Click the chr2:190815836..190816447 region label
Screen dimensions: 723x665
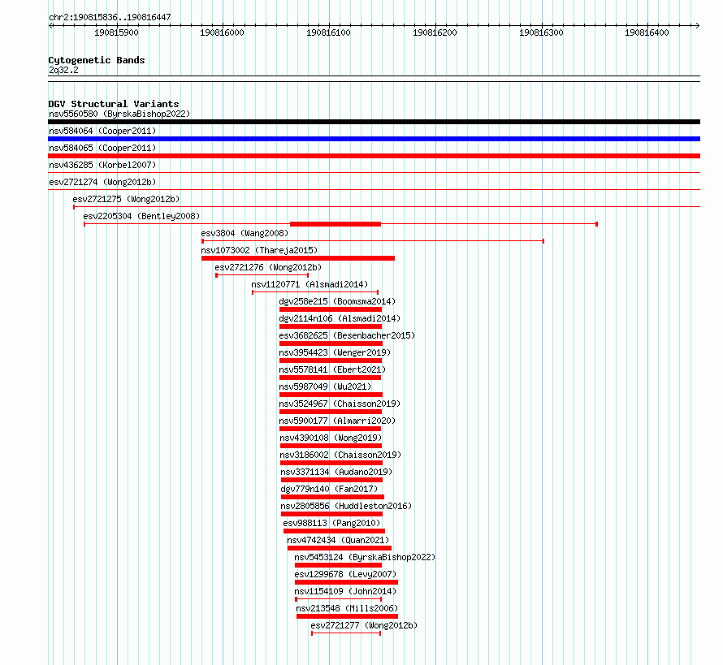[x=110, y=17]
